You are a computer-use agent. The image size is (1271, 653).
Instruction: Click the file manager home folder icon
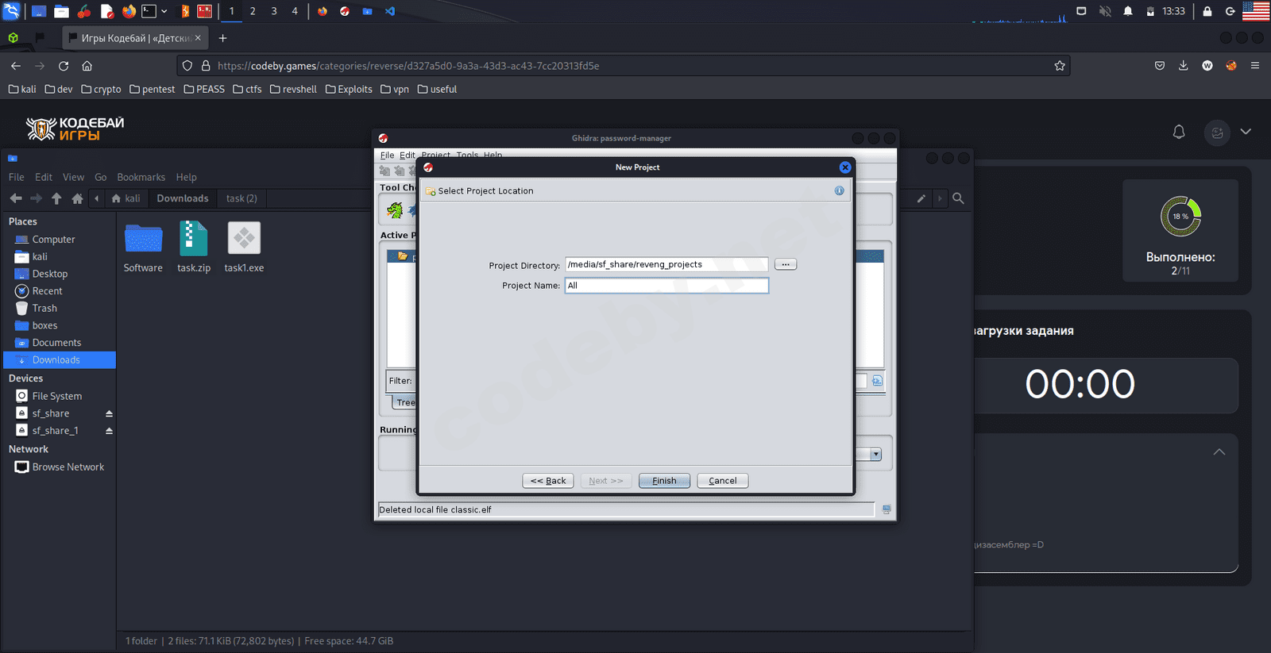click(77, 198)
